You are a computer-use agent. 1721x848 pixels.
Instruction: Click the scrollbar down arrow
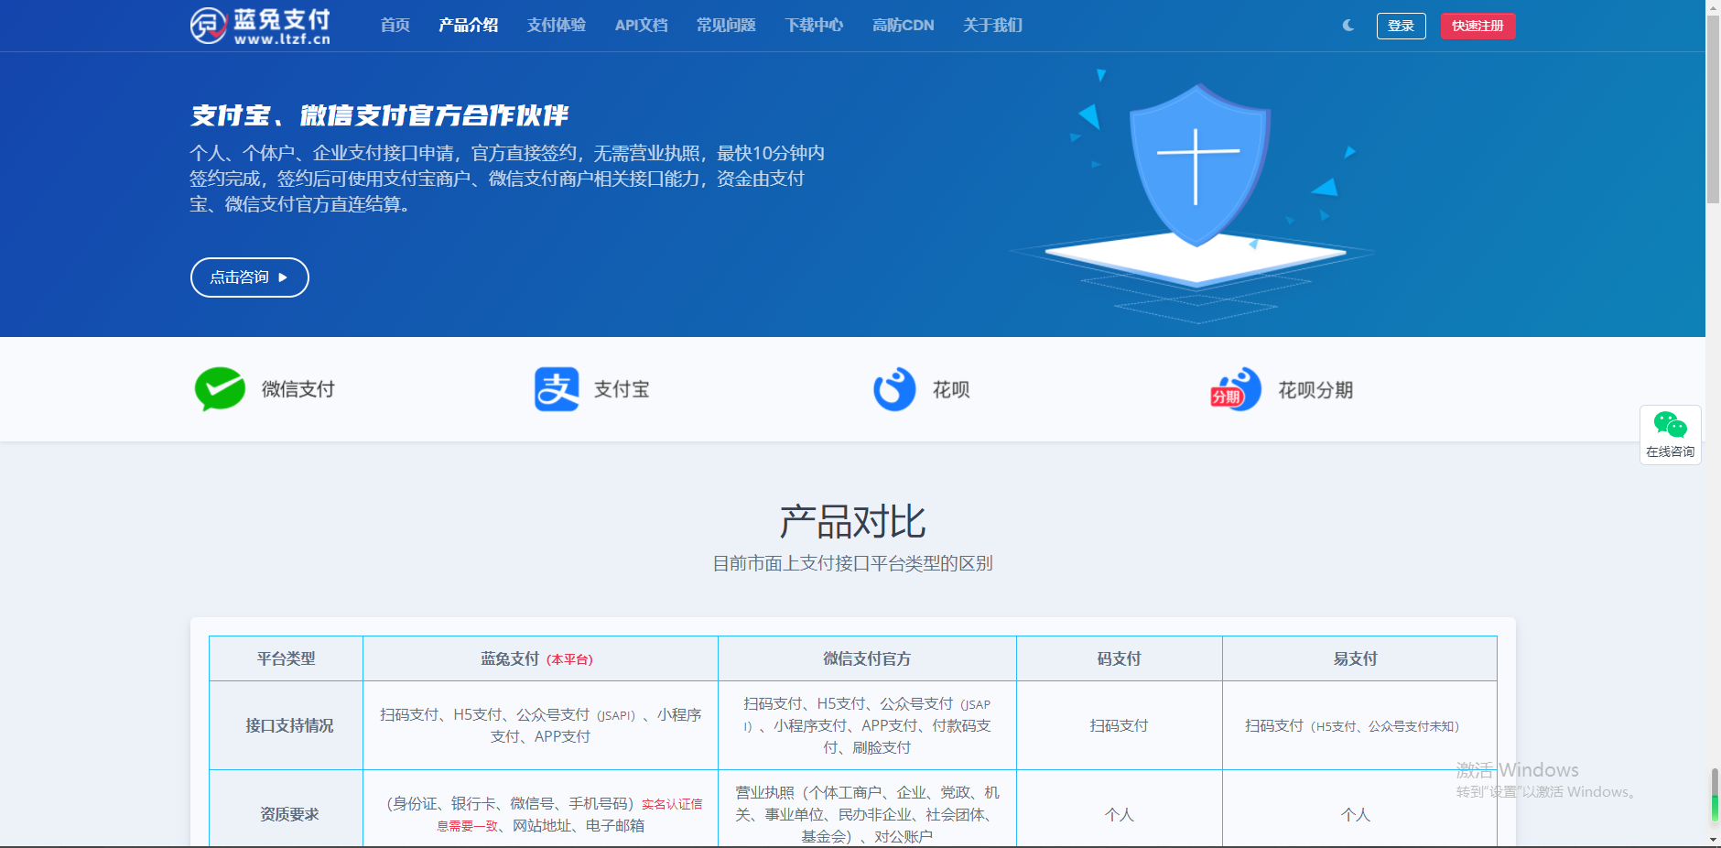coord(1713,840)
